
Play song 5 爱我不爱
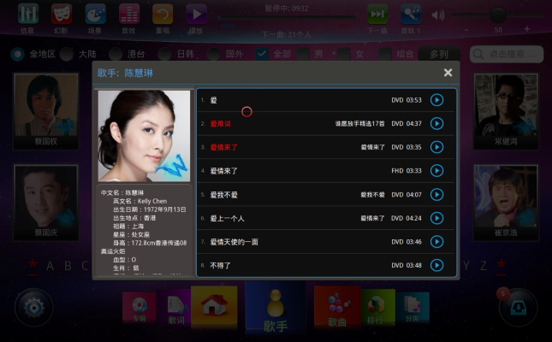(436, 195)
